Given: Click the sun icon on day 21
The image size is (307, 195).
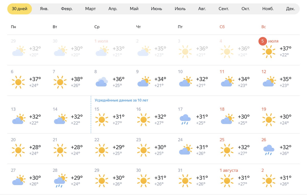Looking at the screenshot, I should 60,150.
